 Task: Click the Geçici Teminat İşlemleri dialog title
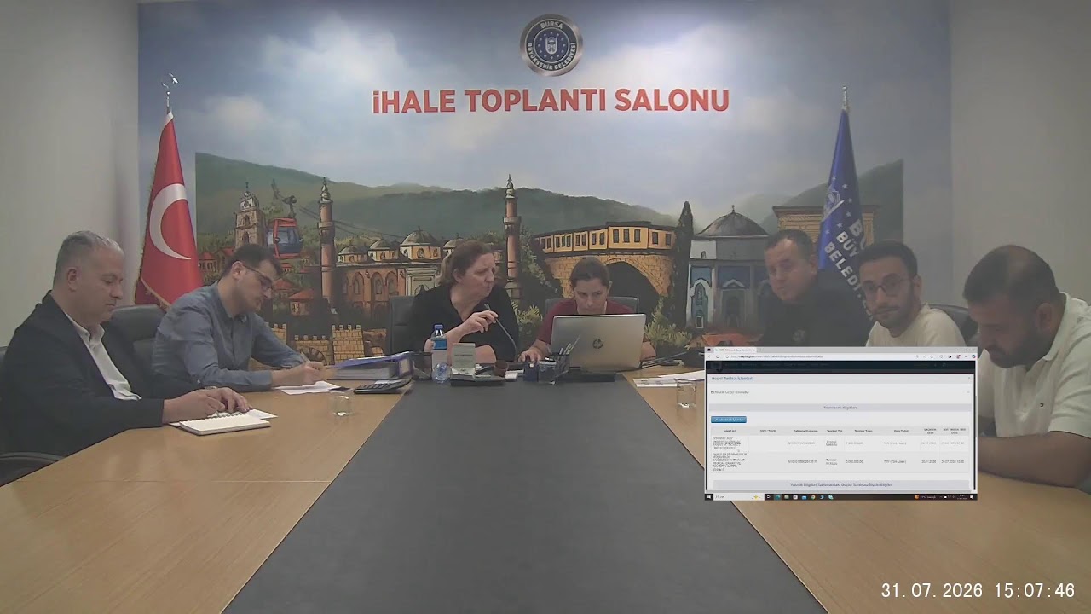click(731, 379)
